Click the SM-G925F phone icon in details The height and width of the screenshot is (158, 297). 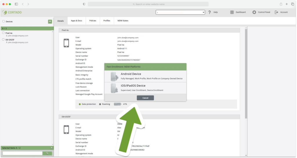(x=66, y=130)
